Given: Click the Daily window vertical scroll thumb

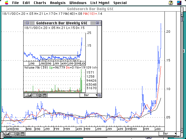Looking at the screenshot, I should pos(182,19).
